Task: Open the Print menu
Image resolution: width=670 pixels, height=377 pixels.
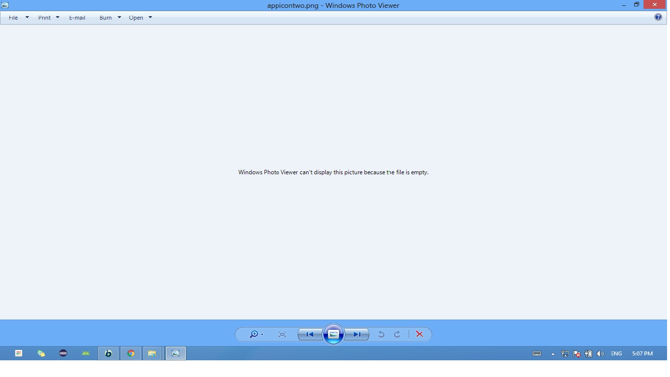Action: pyautogui.click(x=44, y=18)
